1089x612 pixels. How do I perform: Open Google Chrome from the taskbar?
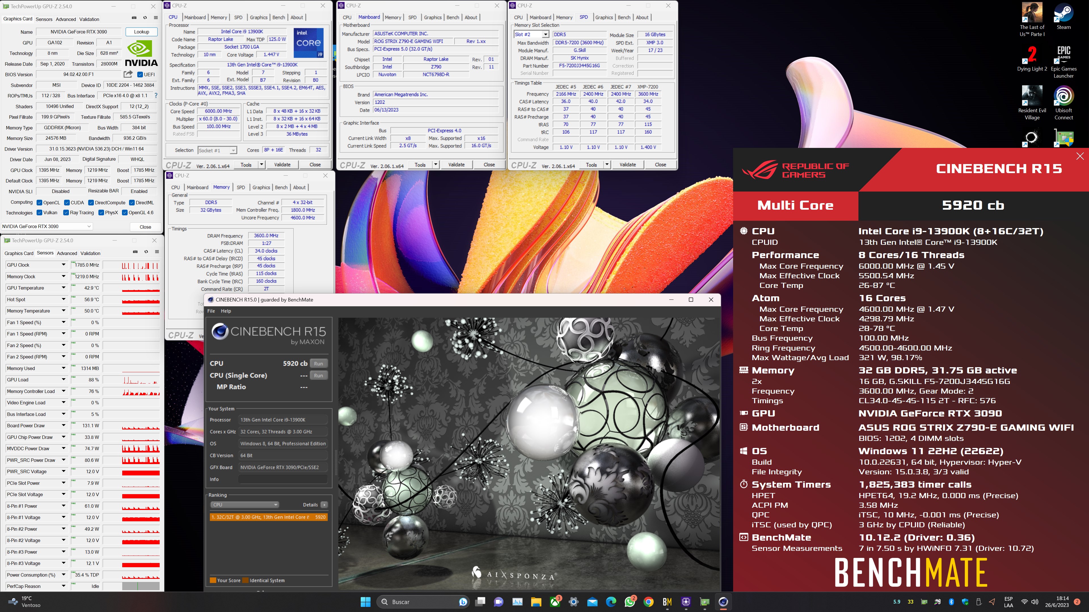(x=649, y=602)
